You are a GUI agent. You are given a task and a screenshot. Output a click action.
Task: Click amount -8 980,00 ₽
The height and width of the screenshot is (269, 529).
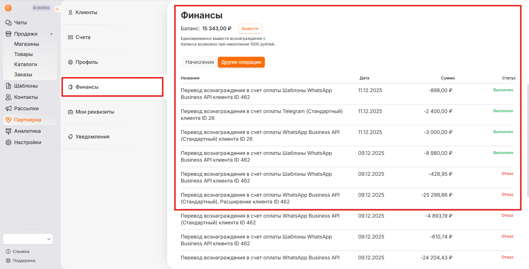tap(438, 153)
